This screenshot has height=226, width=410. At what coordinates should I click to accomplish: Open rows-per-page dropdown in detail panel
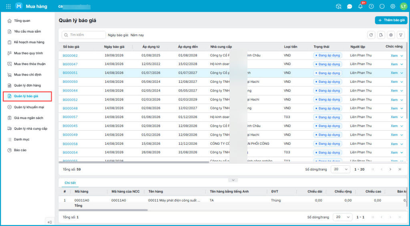point(343,217)
